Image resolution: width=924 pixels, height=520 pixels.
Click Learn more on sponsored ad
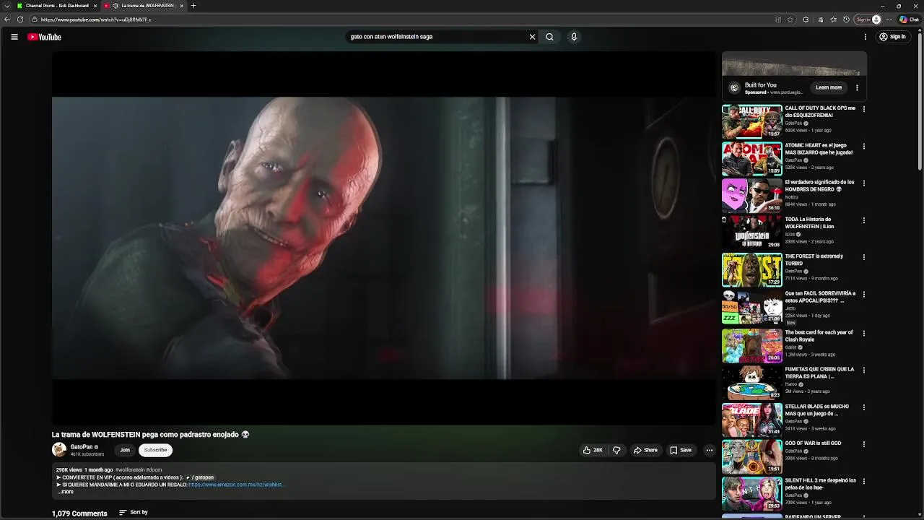point(829,87)
